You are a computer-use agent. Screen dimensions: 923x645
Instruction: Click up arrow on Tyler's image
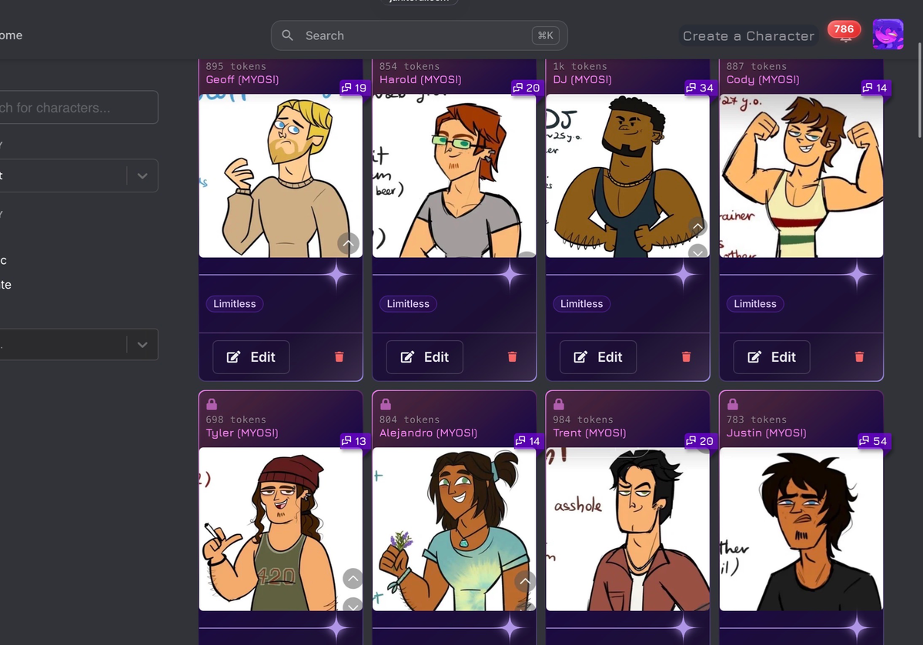pos(353,579)
